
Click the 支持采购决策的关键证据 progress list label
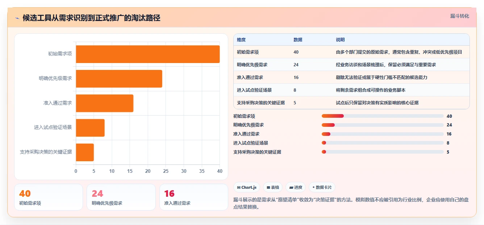point(257,152)
